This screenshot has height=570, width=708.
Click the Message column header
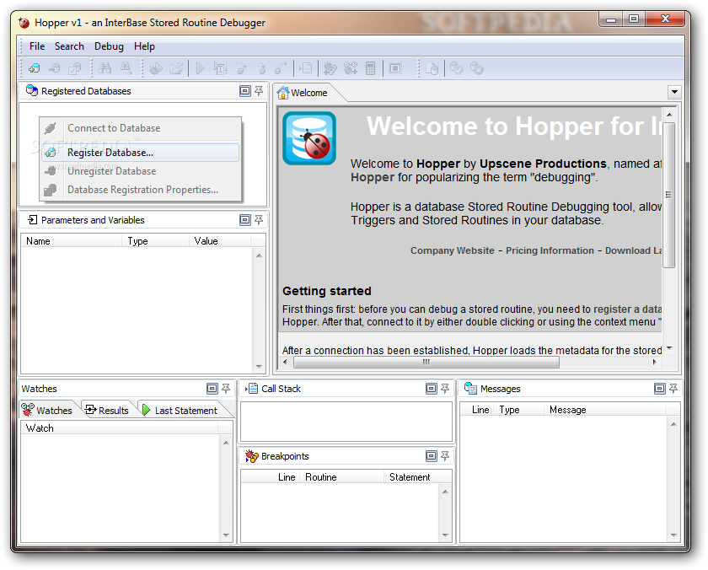(x=604, y=410)
